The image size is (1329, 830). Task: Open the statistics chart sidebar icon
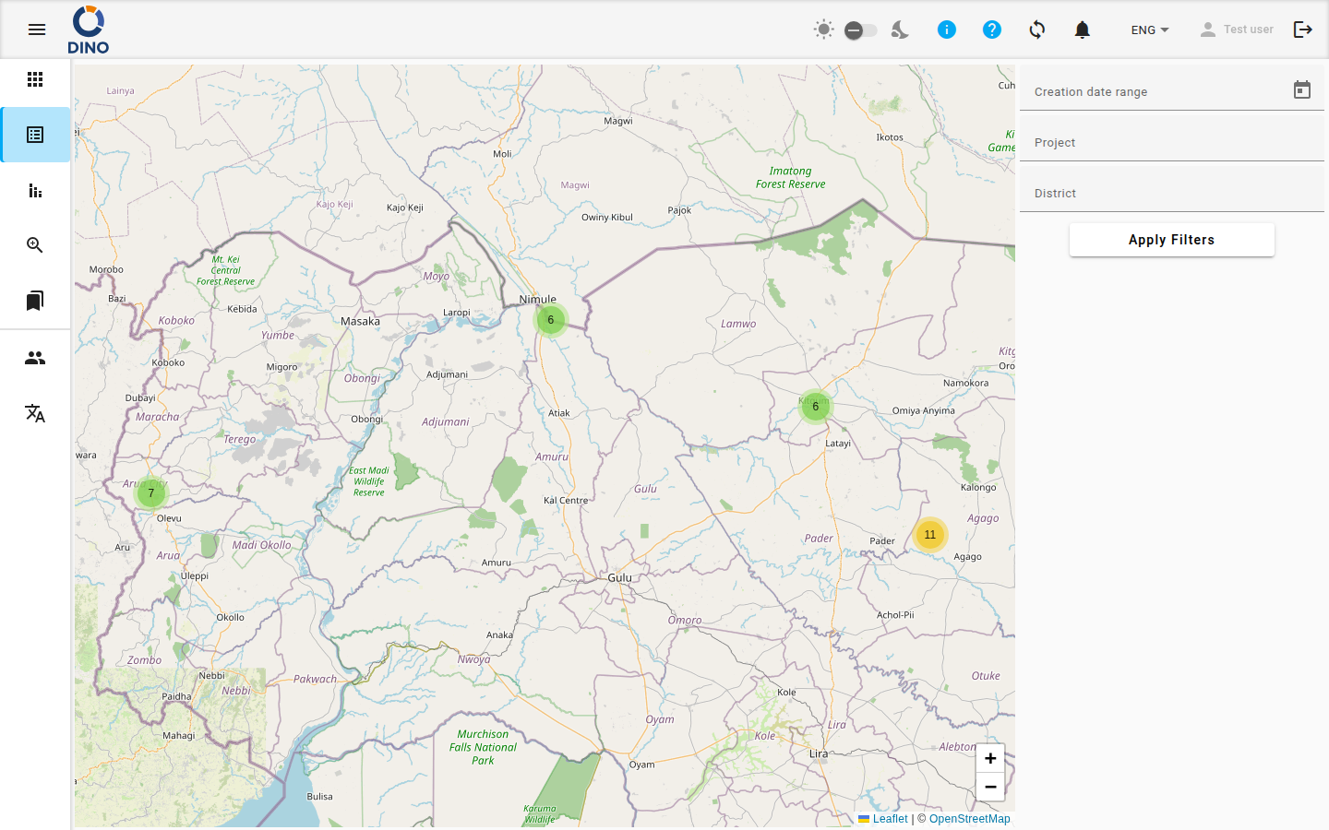pos(35,190)
